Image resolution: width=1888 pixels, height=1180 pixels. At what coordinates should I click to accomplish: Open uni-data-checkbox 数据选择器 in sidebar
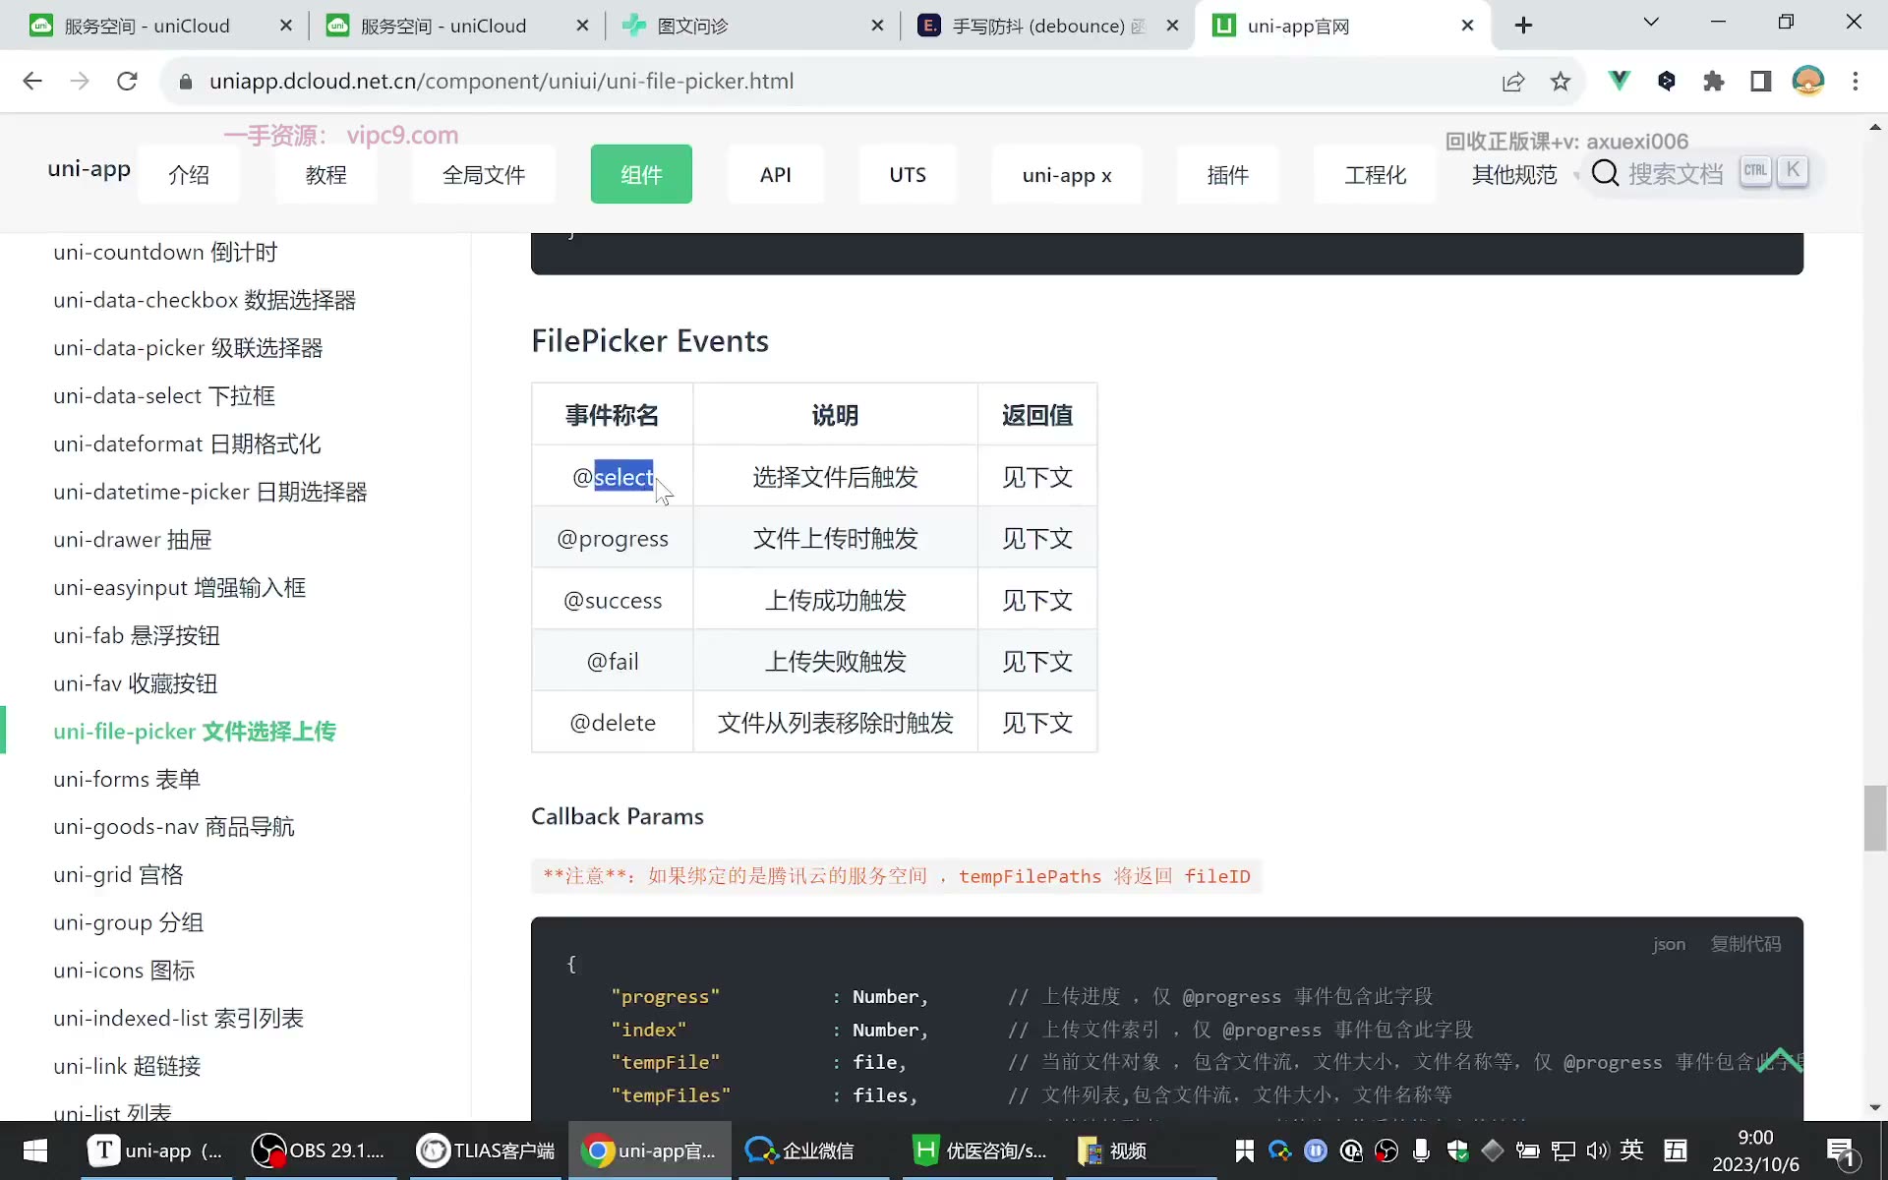click(205, 300)
